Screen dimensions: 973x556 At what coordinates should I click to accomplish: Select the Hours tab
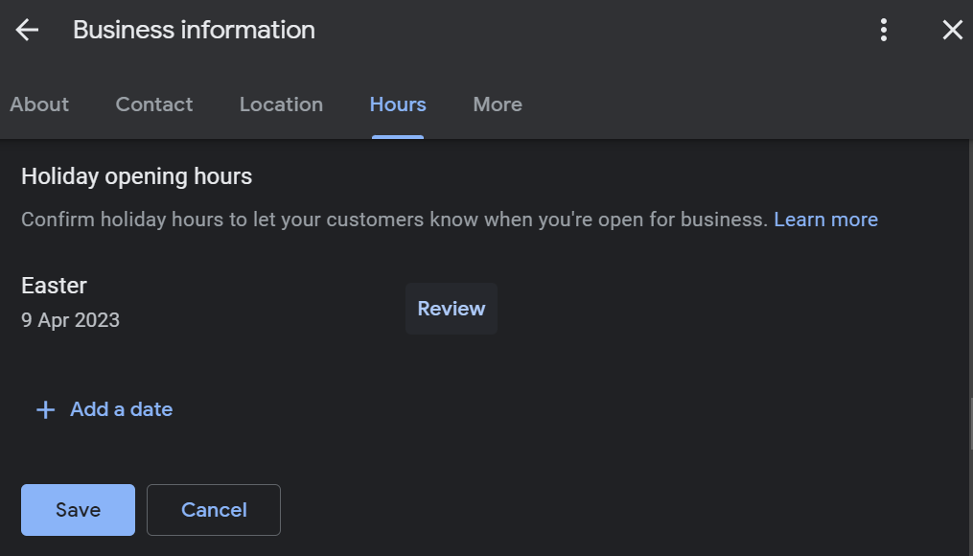(x=398, y=104)
